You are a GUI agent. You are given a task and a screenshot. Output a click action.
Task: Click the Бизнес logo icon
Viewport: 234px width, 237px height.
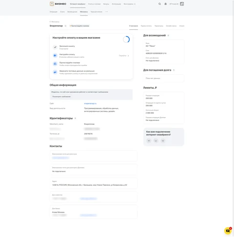[x=52, y=4]
